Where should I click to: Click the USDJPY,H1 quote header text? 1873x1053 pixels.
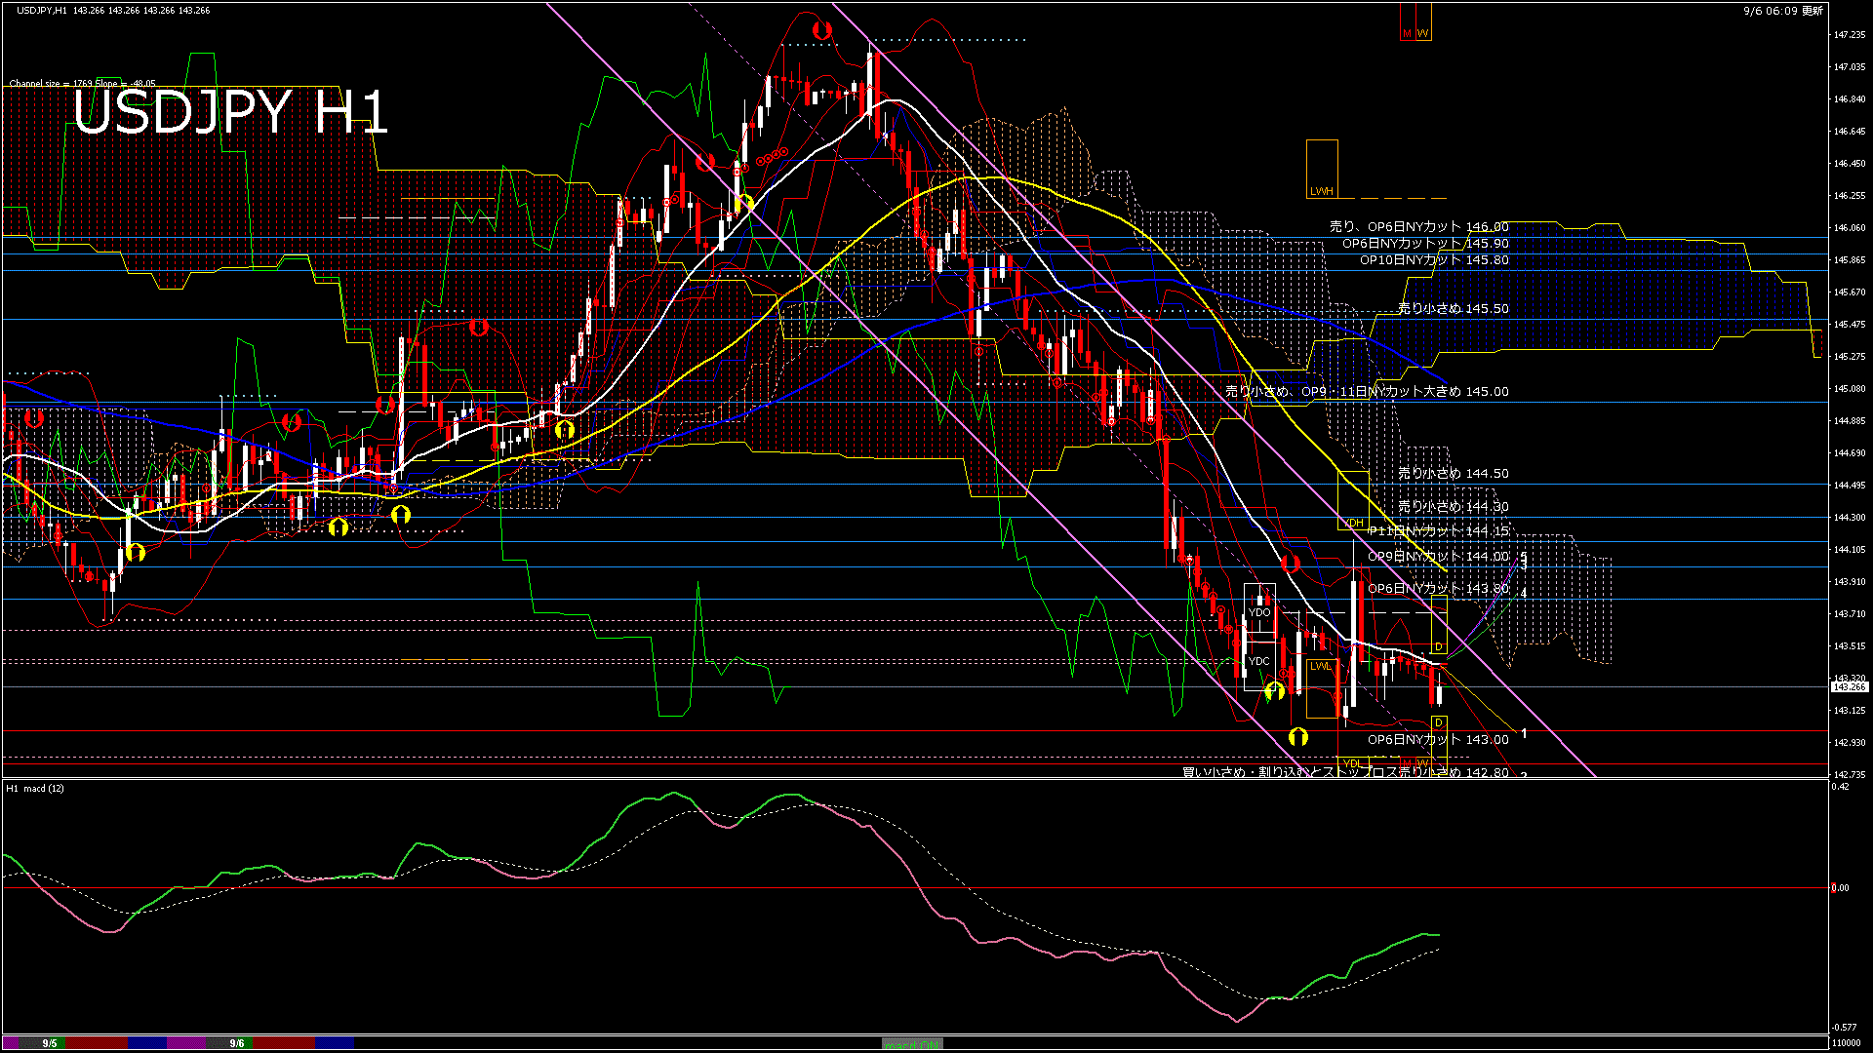41,10
